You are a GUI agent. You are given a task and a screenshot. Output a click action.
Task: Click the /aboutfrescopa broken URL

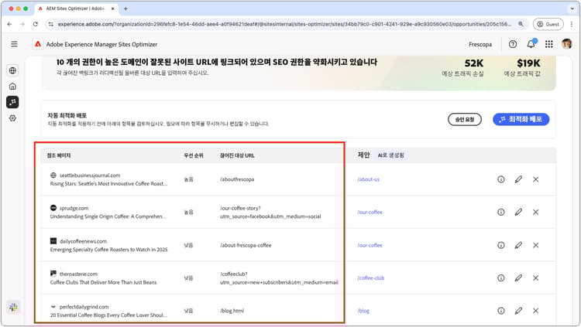tap(237, 179)
